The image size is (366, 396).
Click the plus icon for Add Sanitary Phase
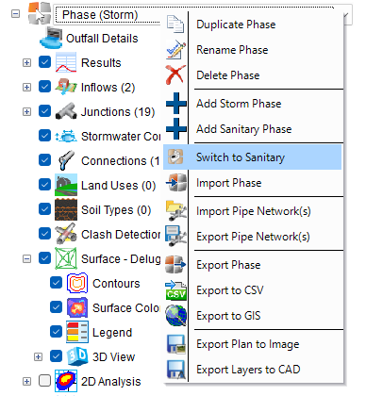[176, 128]
